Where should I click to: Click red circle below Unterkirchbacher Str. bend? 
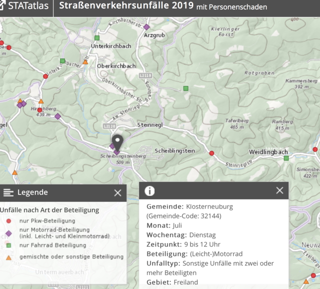[45, 76]
